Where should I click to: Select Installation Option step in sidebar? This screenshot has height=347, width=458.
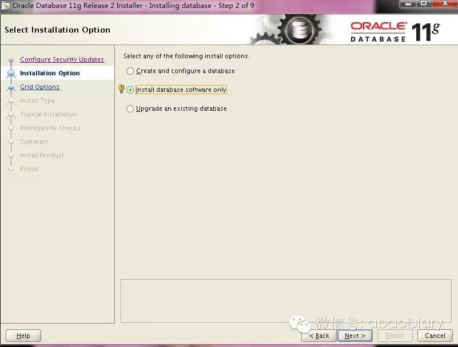[x=50, y=73]
